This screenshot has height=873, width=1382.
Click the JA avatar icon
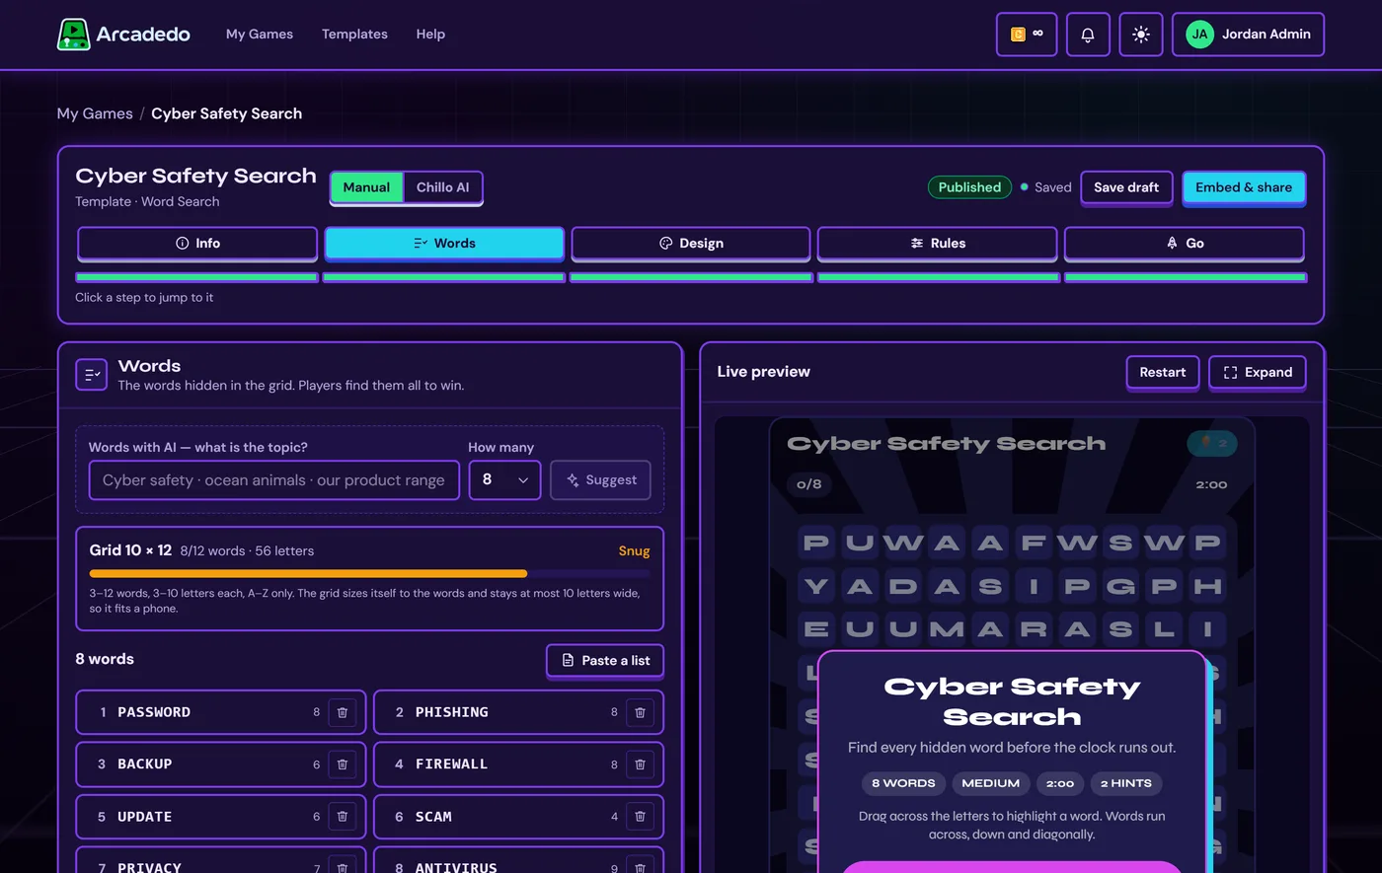coord(1199,35)
